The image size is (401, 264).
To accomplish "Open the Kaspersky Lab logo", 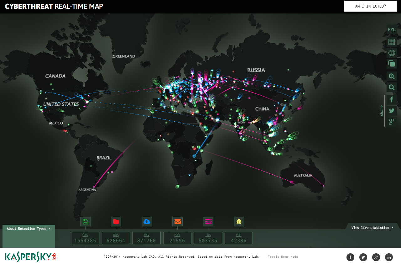I will click(x=30, y=256).
